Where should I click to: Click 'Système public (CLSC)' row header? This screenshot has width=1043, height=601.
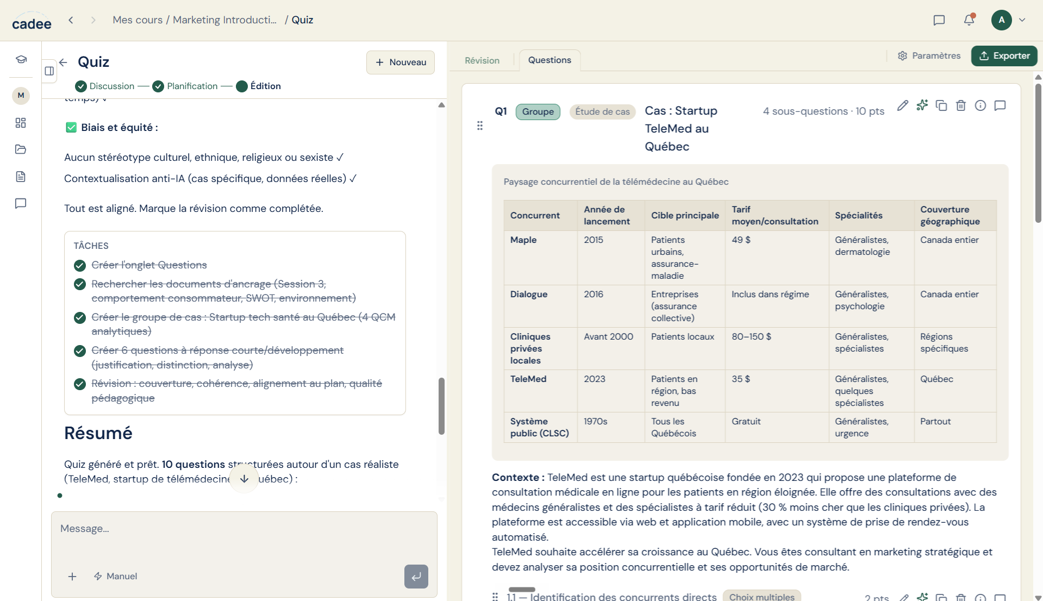click(540, 427)
